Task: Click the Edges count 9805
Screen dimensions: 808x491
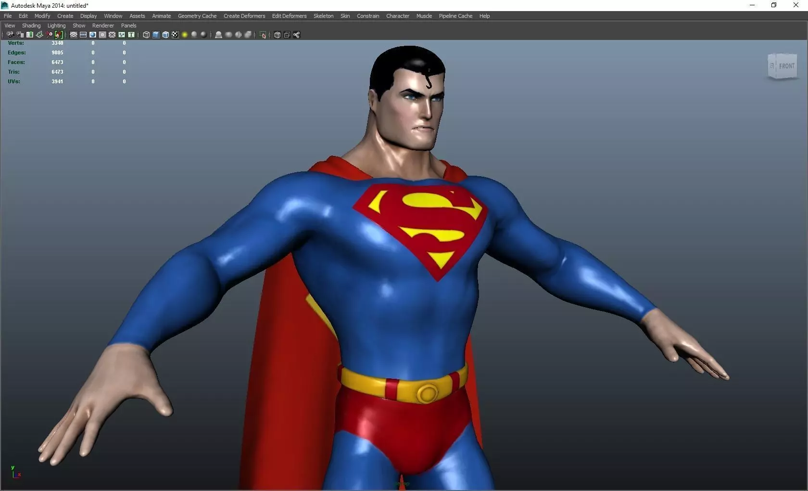Action: point(57,52)
